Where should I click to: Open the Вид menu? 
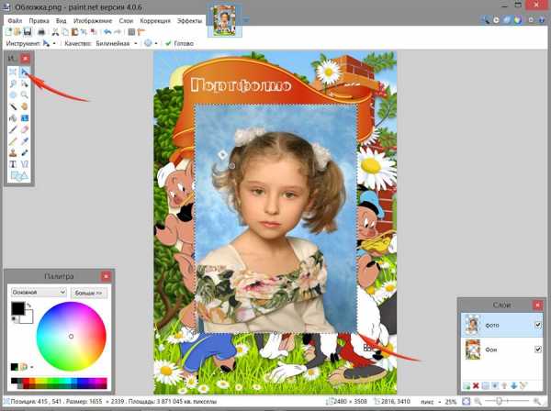(x=61, y=21)
